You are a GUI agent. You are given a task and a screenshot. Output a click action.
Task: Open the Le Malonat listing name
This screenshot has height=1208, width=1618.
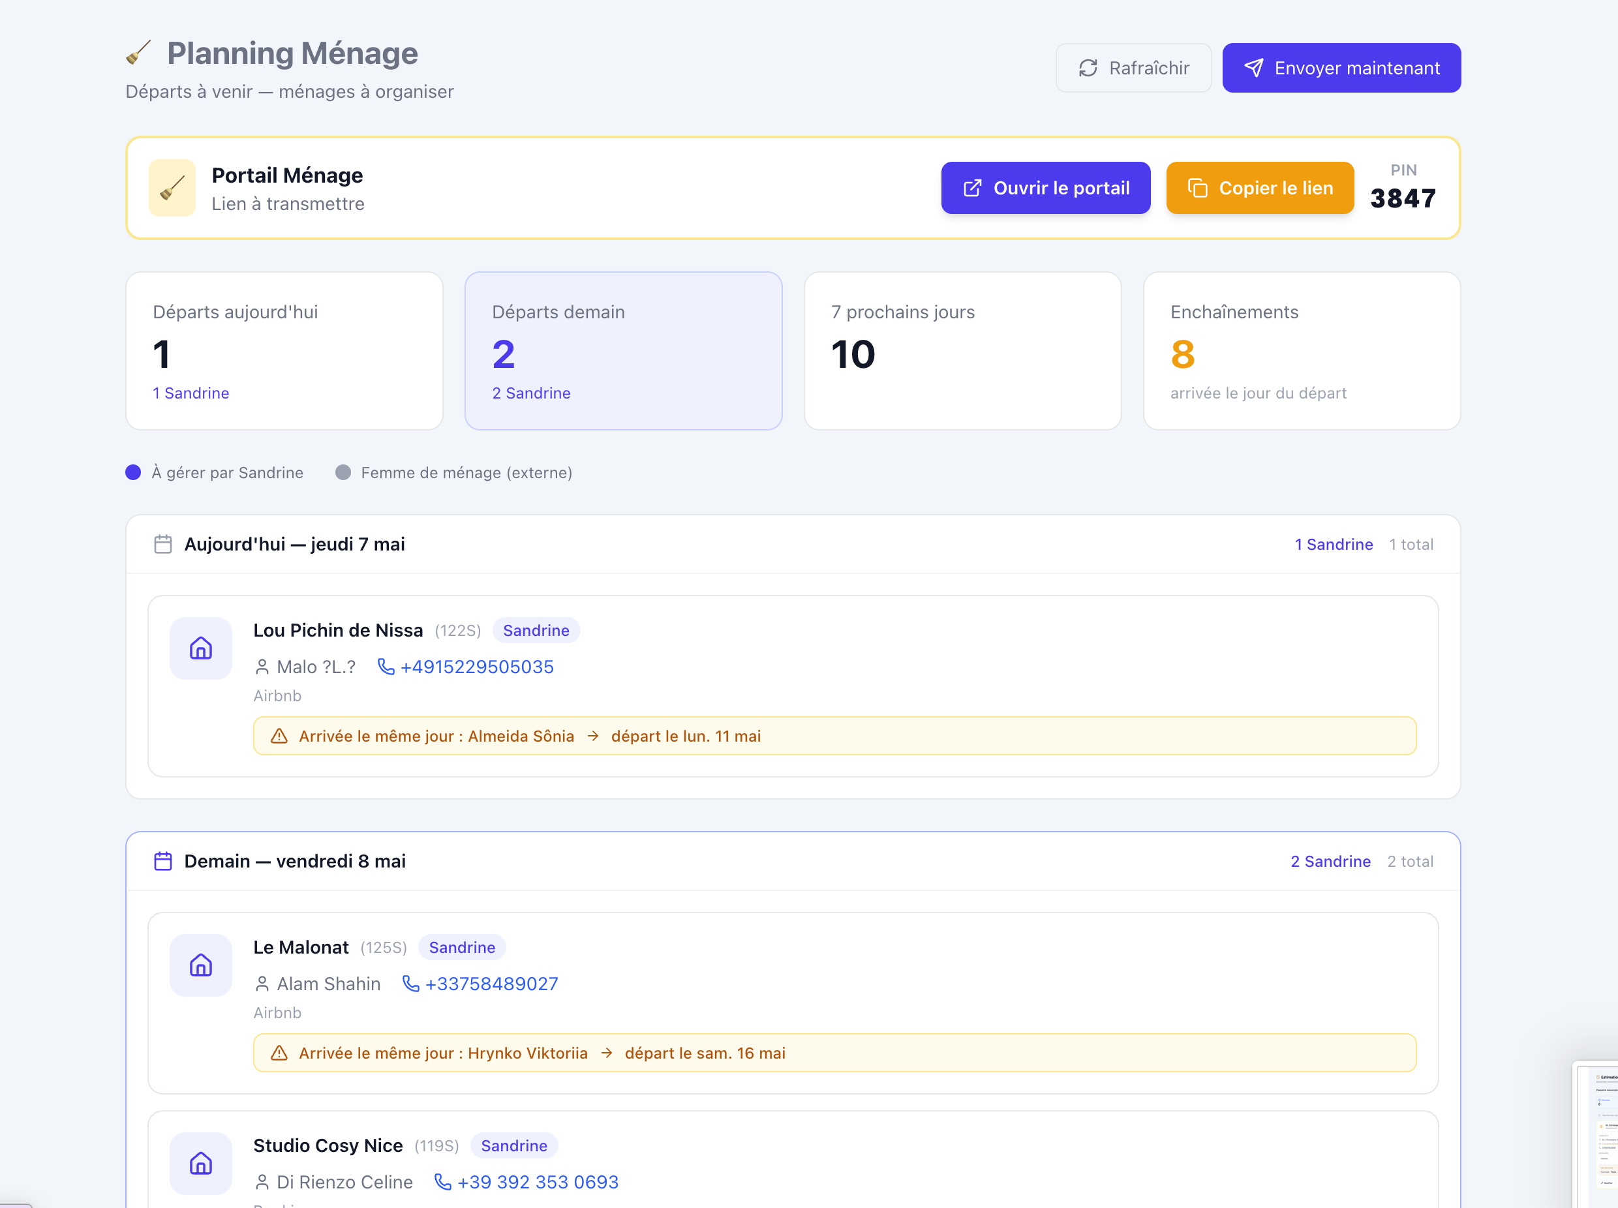click(x=301, y=947)
